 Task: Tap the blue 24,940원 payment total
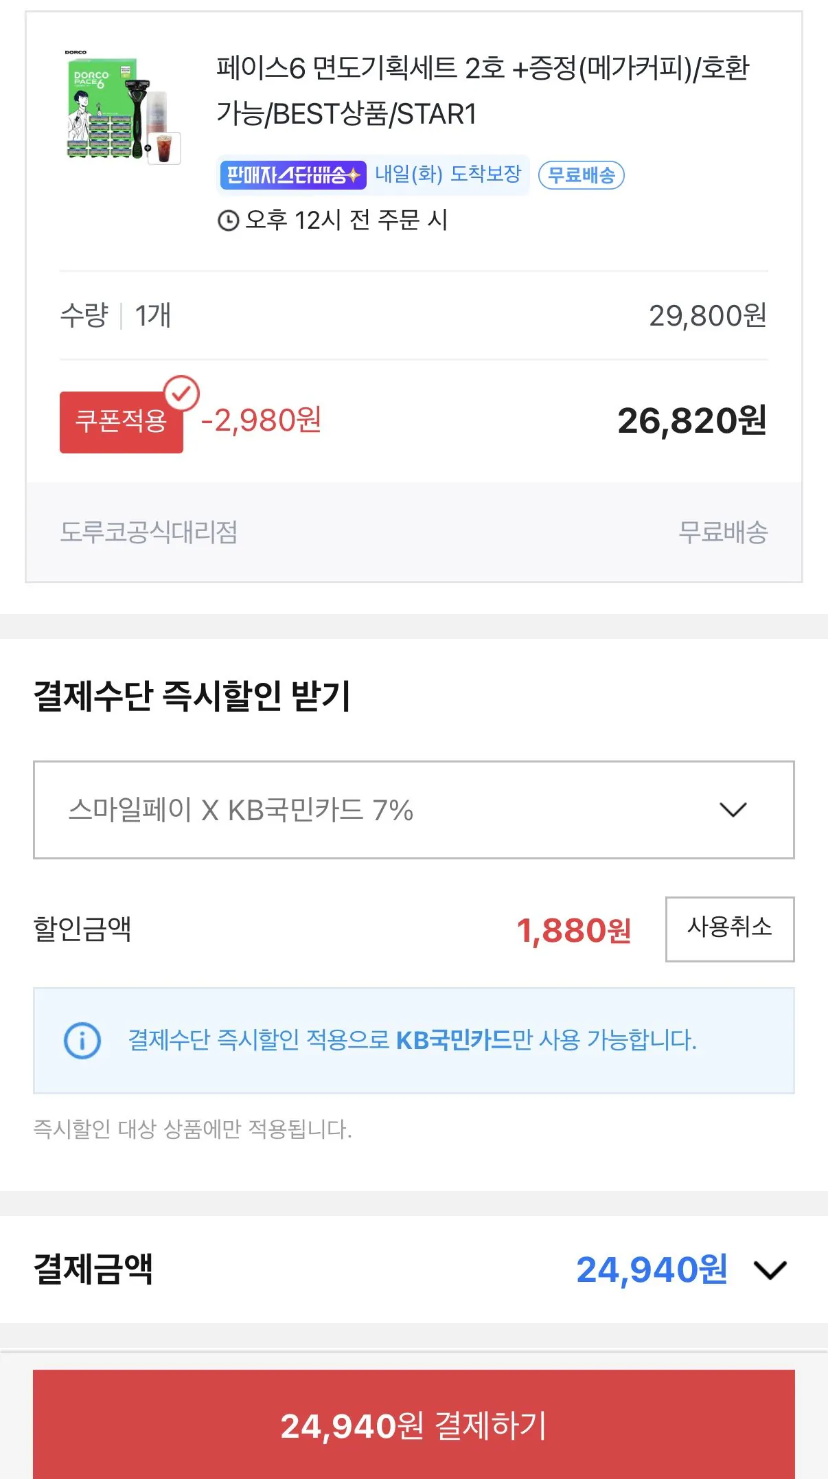click(x=651, y=1269)
